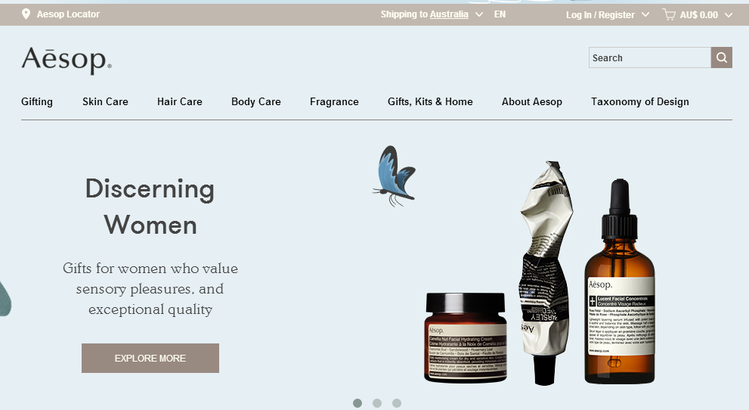Select the third carousel dot
Viewport: 749px width, 410px height.
click(x=397, y=403)
